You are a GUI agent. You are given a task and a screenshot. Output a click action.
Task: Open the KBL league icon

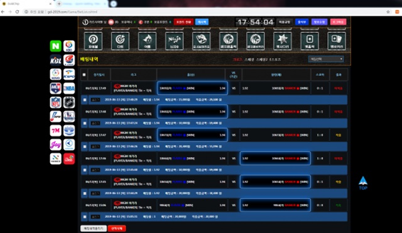(x=56, y=60)
